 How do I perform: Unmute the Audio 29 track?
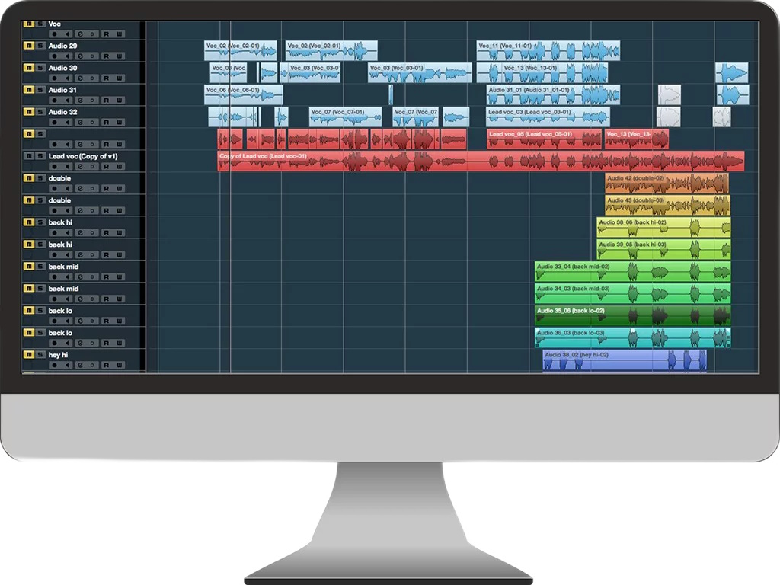click(29, 46)
